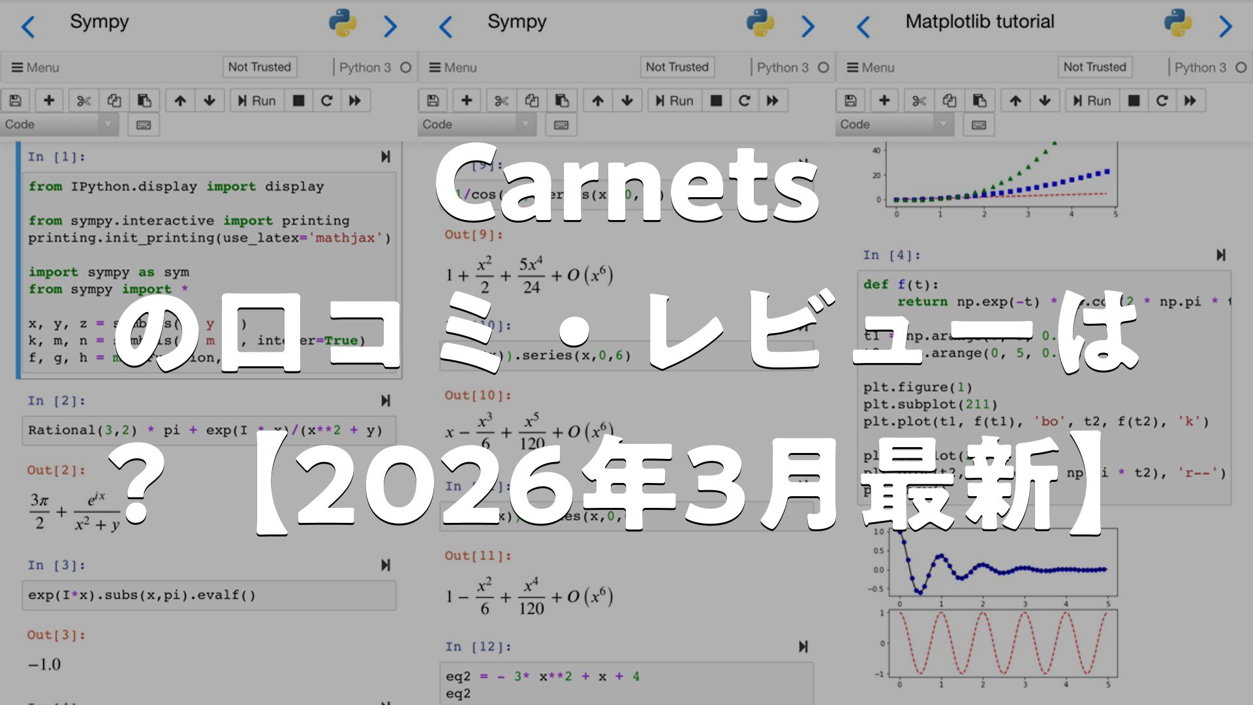
Task: Insert cell below with plus in right notebook
Action: point(884,101)
